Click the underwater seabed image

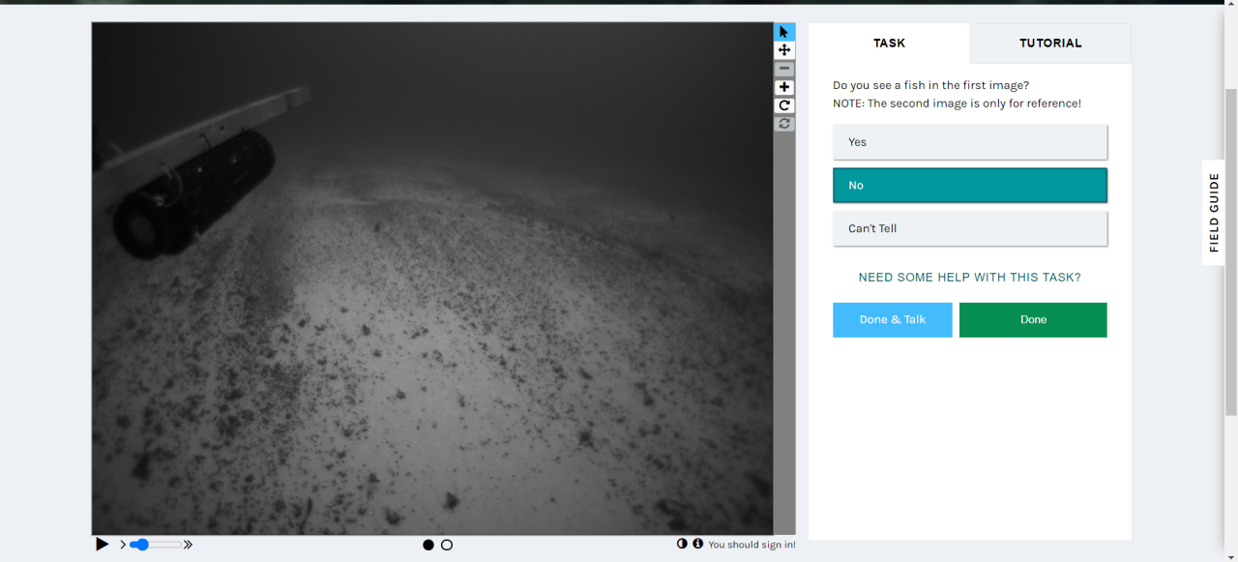point(432,279)
